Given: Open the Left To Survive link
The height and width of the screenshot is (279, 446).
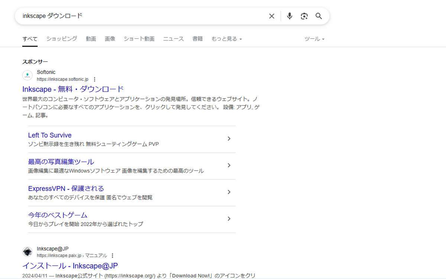Looking at the screenshot, I should coord(50,135).
